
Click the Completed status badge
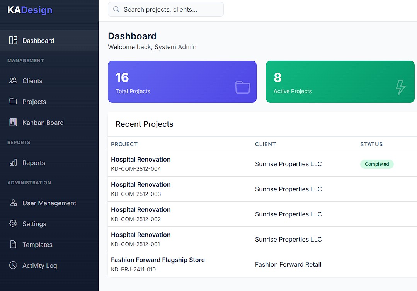[377, 164]
